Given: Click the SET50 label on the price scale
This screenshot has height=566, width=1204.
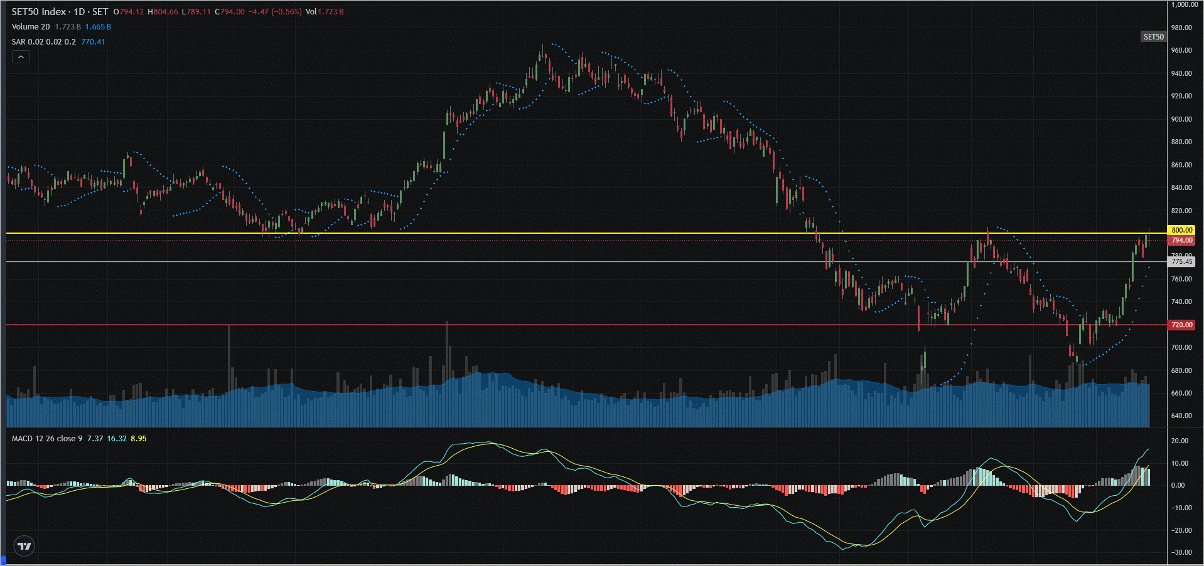Looking at the screenshot, I should pos(1153,37).
